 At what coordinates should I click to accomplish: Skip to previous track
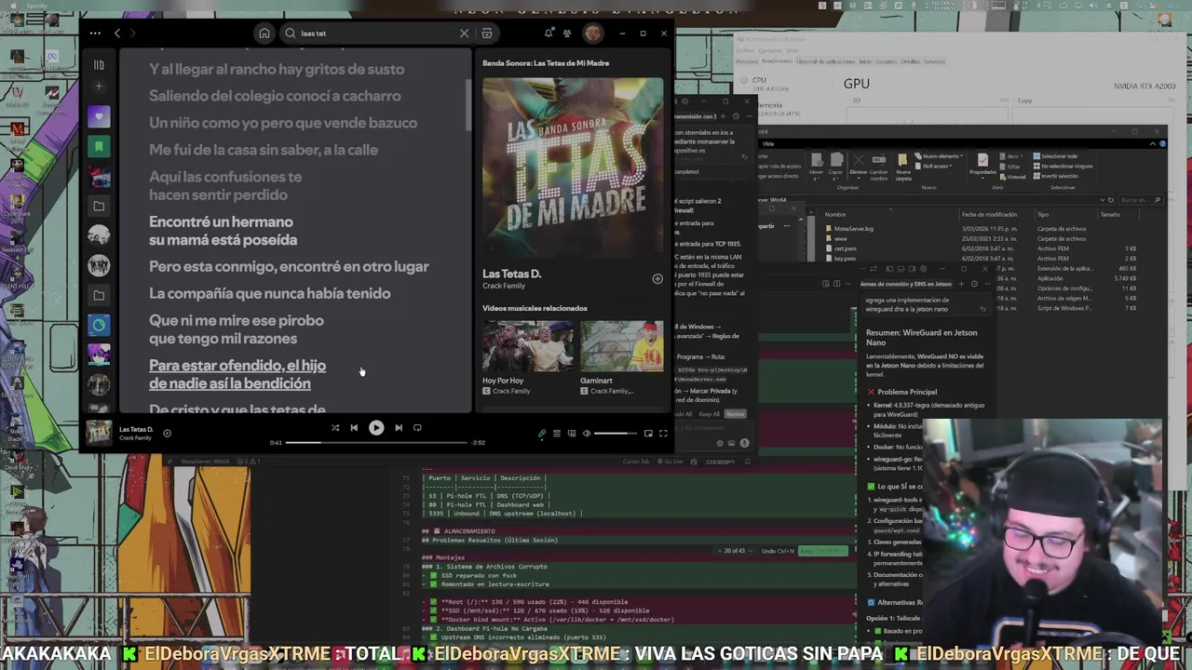(x=354, y=428)
